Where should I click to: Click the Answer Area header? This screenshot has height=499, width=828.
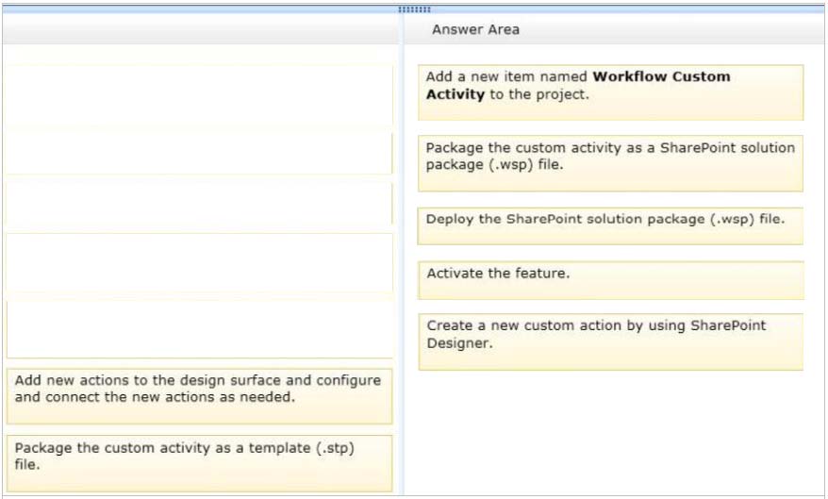475,29
